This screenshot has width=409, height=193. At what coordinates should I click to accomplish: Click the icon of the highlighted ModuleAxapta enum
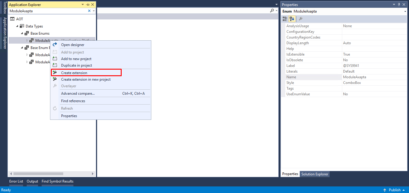pos(31,41)
